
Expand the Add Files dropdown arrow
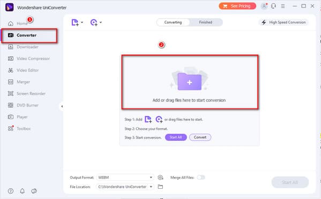(x=82, y=22)
